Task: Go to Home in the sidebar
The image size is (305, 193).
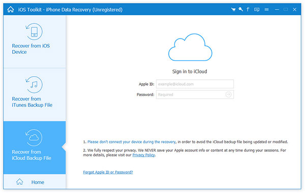Action: 35,181
